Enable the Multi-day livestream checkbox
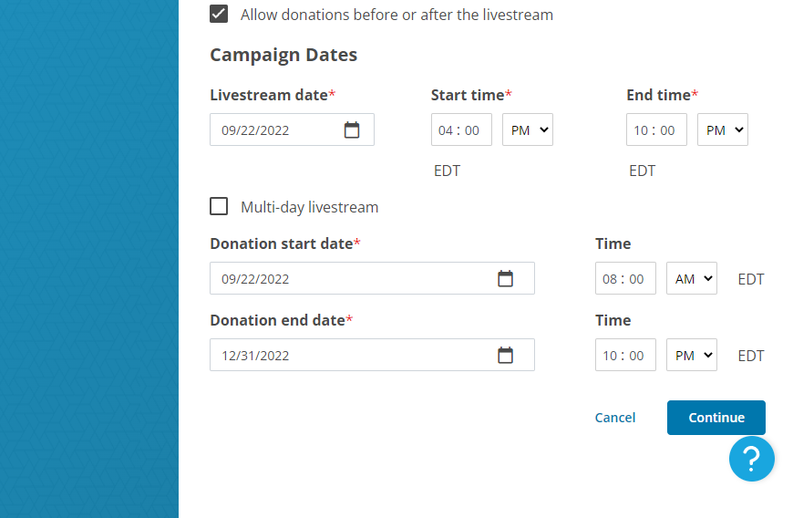 click(x=219, y=206)
